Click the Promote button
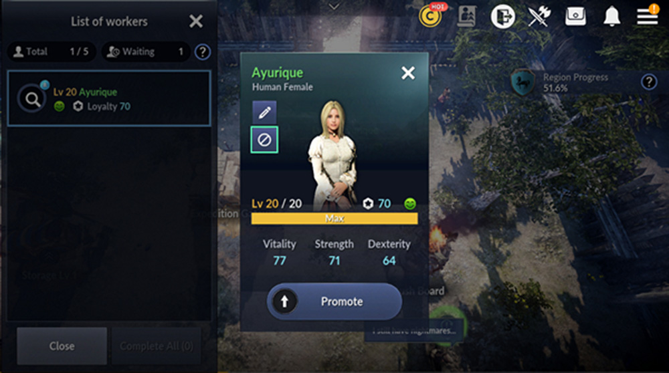Image resolution: width=669 pixels, height=373 pixels. (334, 301)
